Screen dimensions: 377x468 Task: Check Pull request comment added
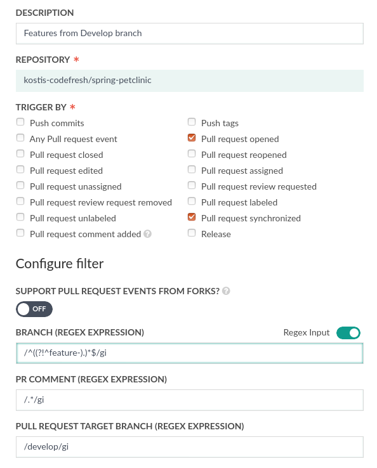pos(20,233)
